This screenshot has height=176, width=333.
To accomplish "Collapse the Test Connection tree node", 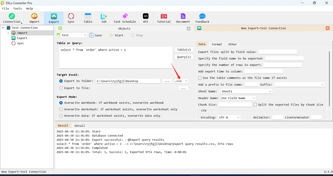I will [3, 28].
